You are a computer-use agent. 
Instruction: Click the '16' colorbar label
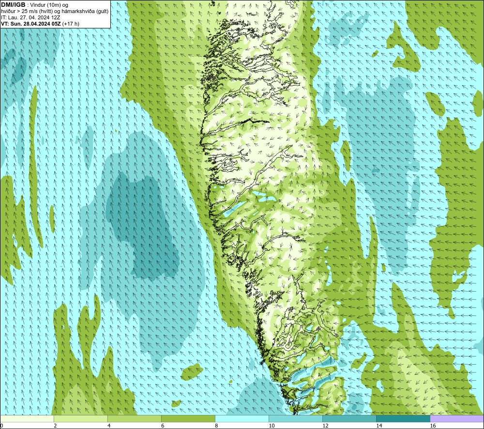click(x=433, y=426)
